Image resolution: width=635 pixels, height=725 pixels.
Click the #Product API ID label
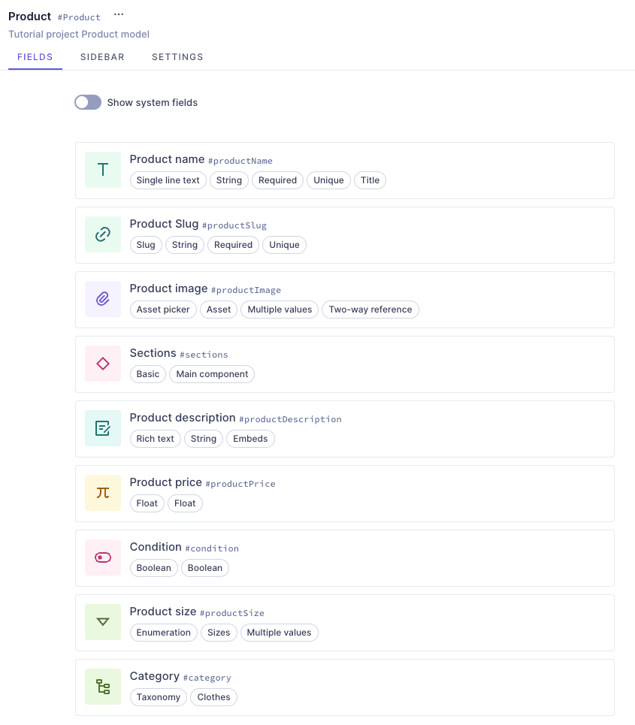click(x=80, y=17)
